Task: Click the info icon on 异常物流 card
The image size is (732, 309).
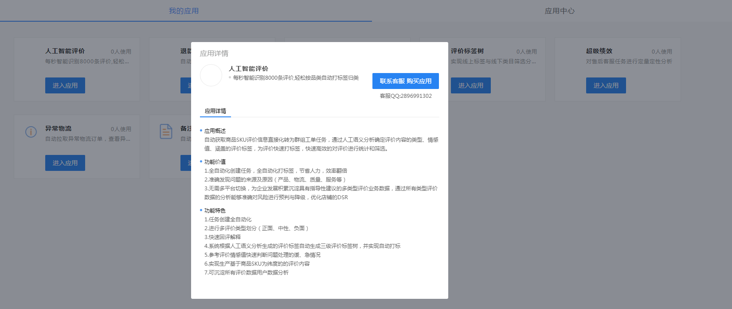Action: (x=31, y=132)
